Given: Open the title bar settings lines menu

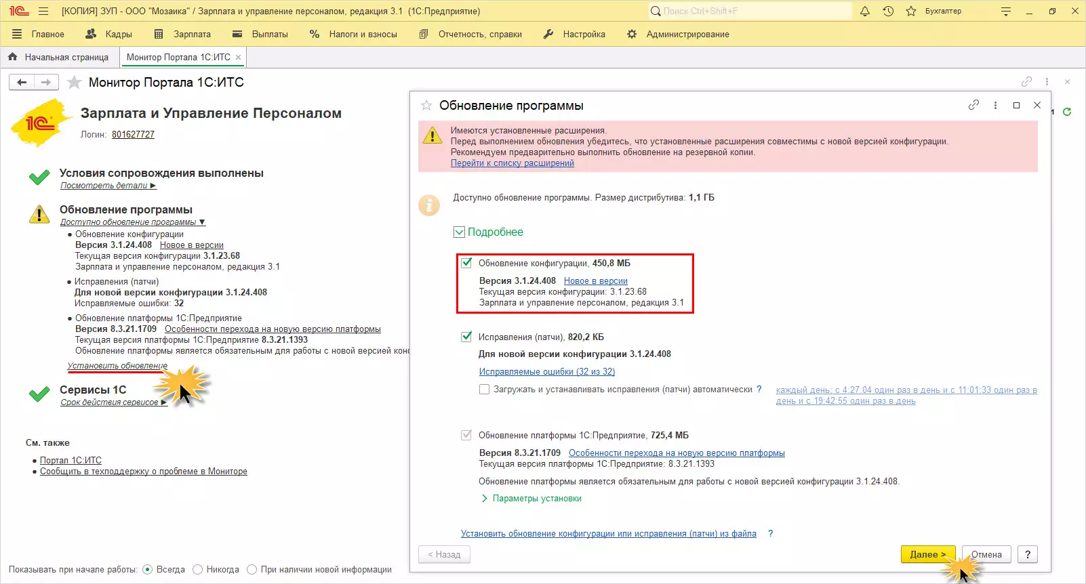Looking at the screenshot, I should (x=1006, y=11).
